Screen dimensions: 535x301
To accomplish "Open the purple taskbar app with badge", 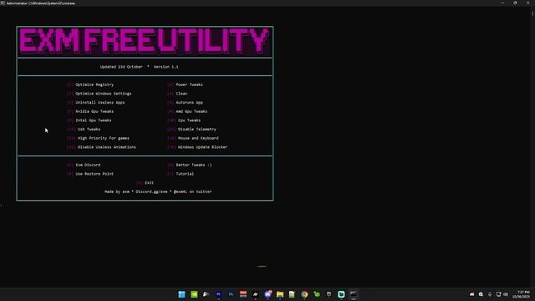I will click(x=267, y=293).
